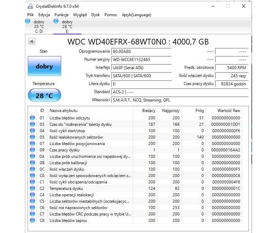Click status orb of attribute 07 row
276x233 pixels.
coord(32,143)
